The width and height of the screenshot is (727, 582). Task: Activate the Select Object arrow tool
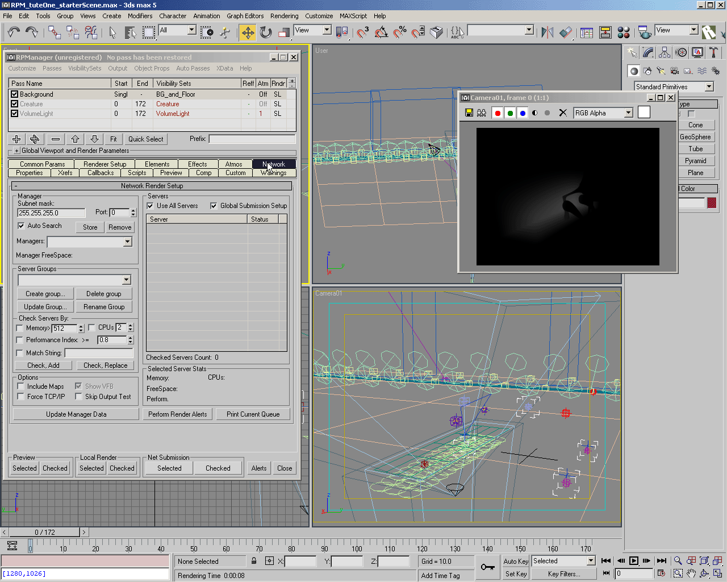tap(112, 32)
